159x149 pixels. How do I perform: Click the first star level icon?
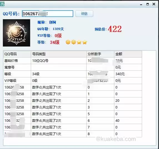(x=79, y=42)
